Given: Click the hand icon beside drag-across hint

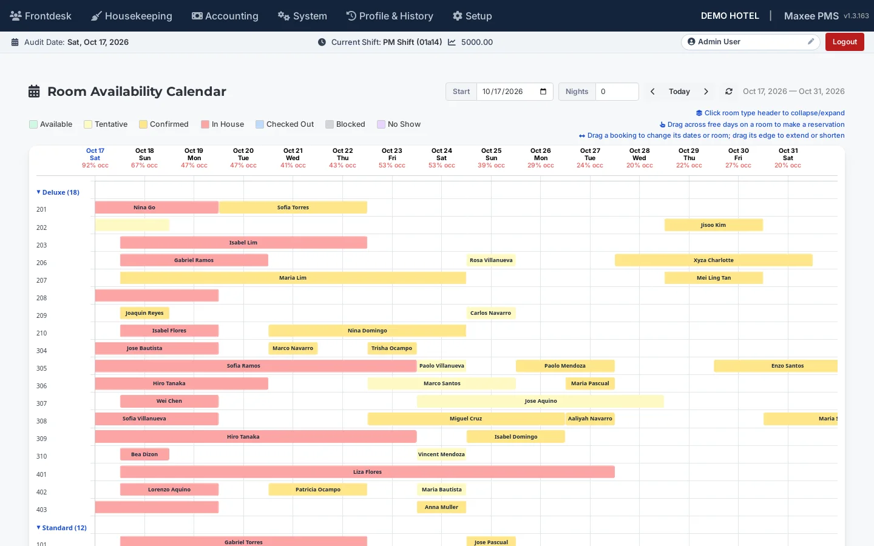Looking at the screenshot, I should 663,124.
